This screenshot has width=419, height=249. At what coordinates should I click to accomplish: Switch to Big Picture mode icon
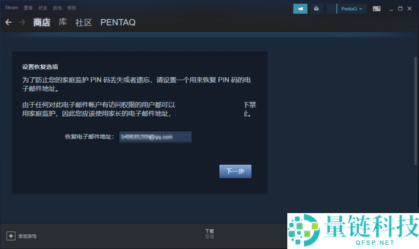[x=377, y=9]
